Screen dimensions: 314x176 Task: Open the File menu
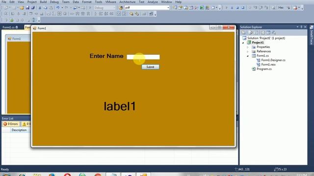pyautogui.click(x=4, y=2)
